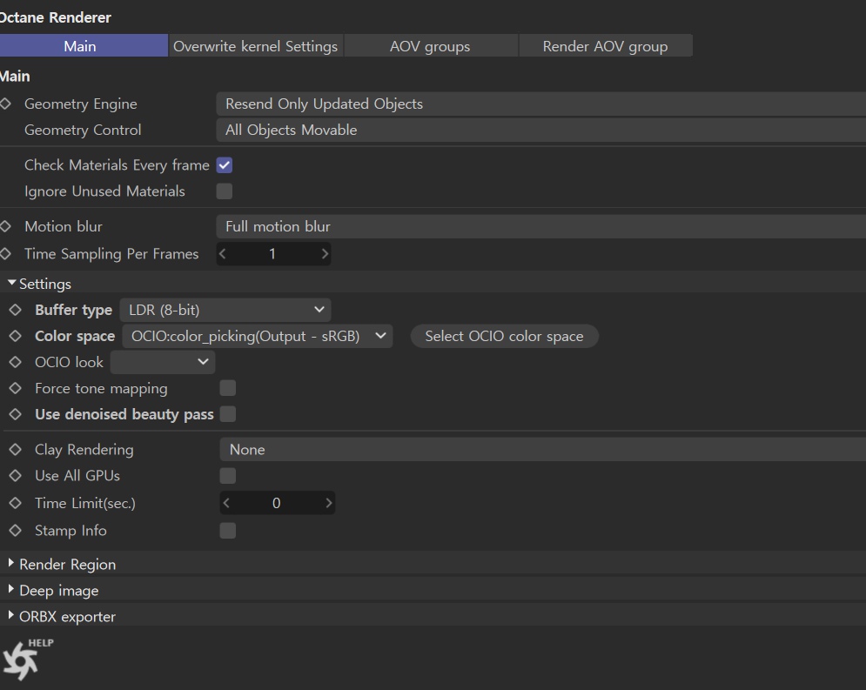Image resolution: width=866 pixels, height=690 pixels.
Task: Expand the Deep image section
Action: click(x=11, y=589)
